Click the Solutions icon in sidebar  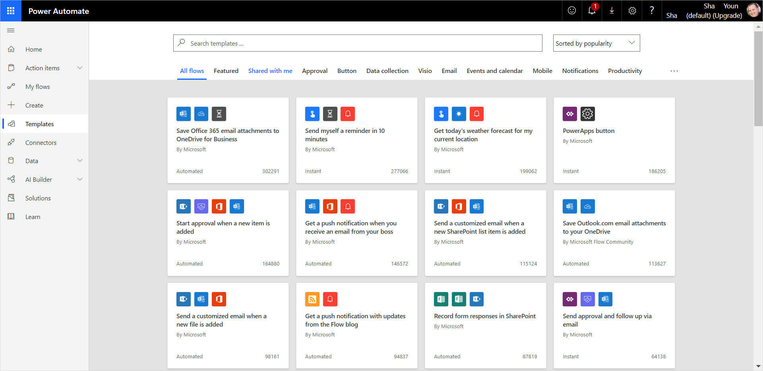click(x=11, y=198)
